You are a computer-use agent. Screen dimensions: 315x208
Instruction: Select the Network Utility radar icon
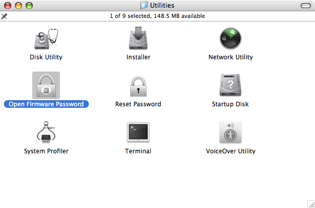coord(230,38)
